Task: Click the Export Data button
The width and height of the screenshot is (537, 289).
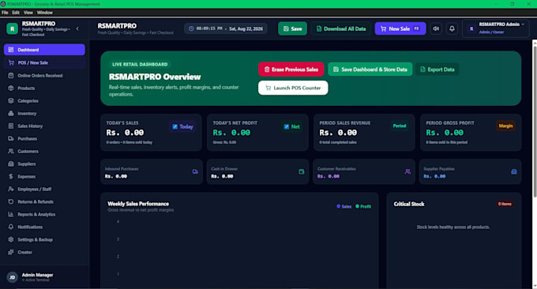Action: [437, 69]
